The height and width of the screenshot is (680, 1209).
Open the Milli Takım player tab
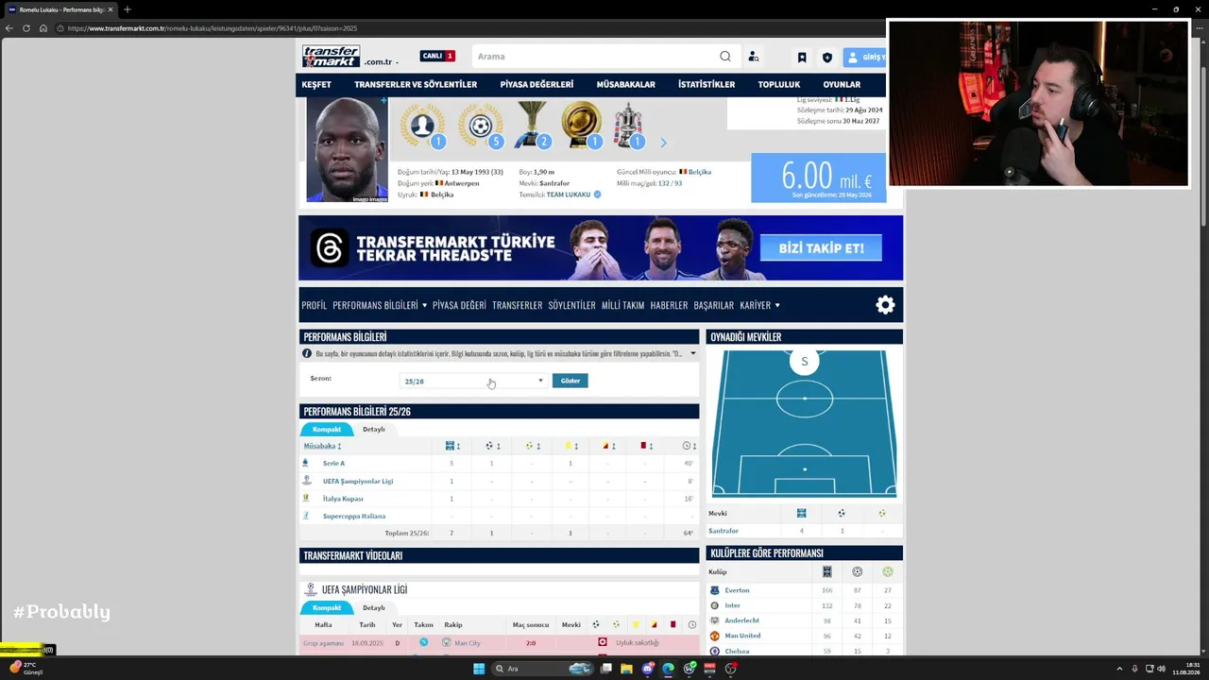tap(623, 306)
